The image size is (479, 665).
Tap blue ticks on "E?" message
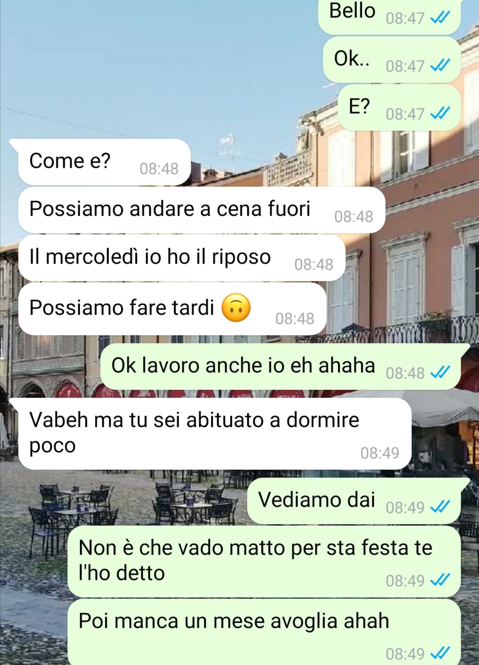440,114
